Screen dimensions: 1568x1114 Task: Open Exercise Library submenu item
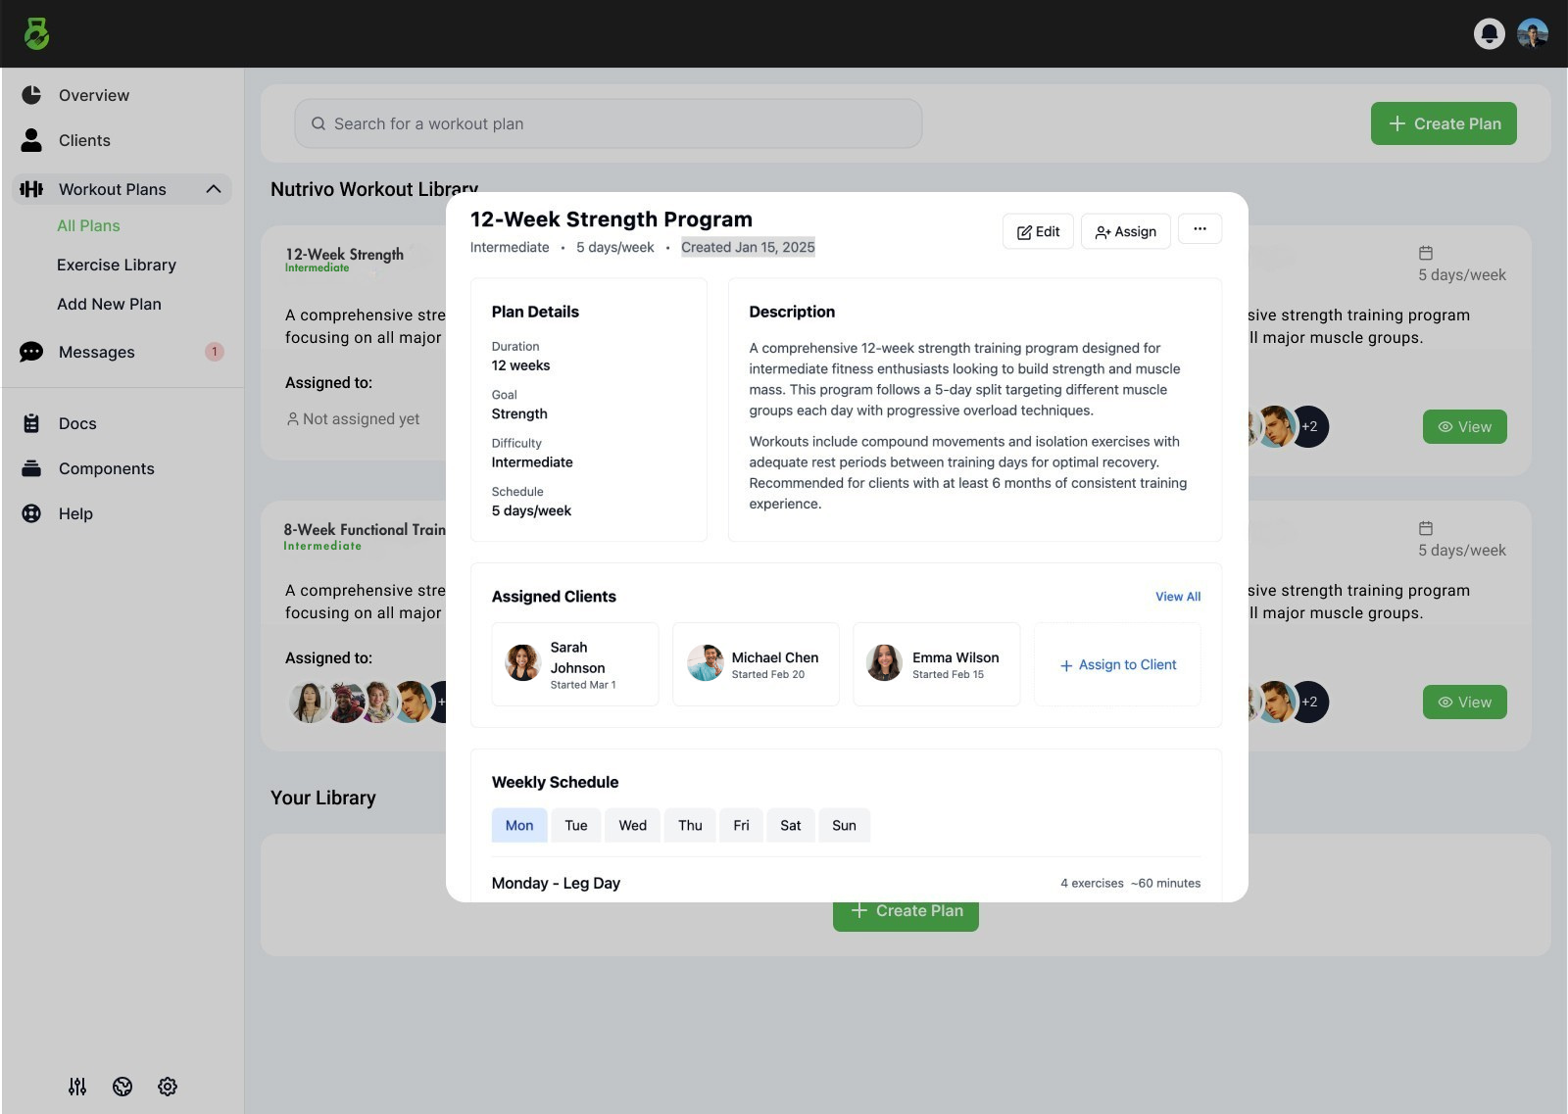tap(117, 265)
